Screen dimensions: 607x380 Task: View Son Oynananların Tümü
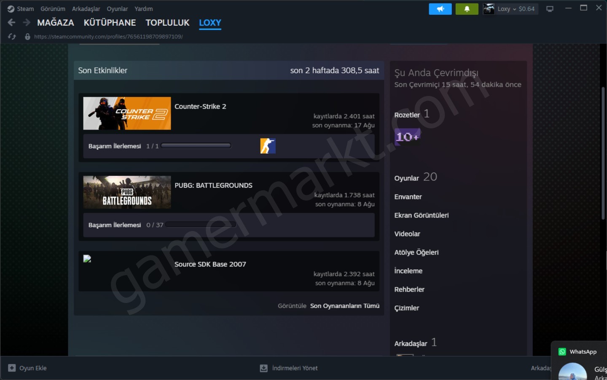click(x=345, y=306)
